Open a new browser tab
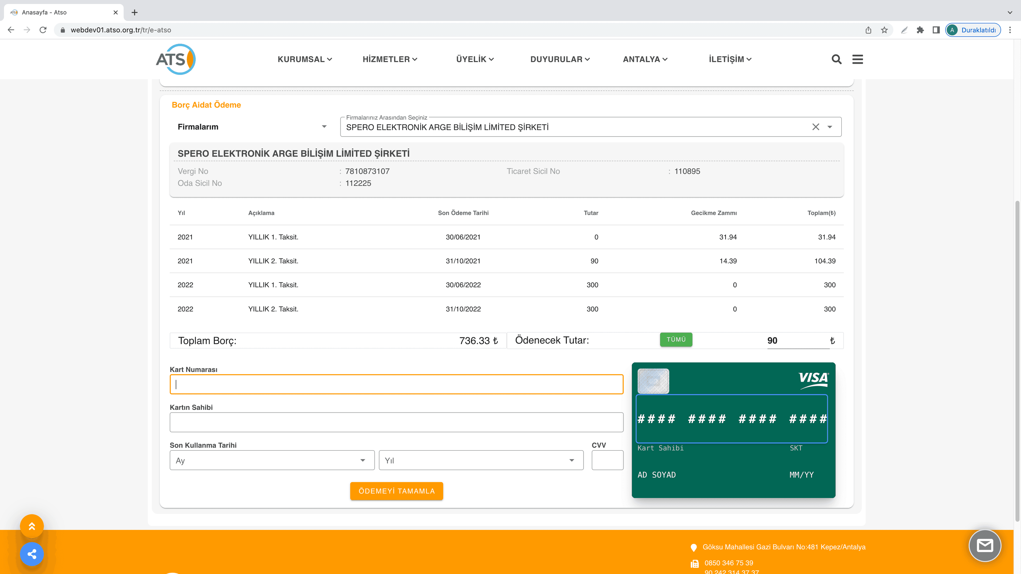The image size is (1021, 574). [135, 12]
